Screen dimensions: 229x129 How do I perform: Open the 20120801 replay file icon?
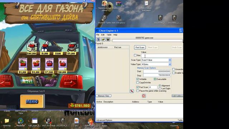coord(174,19)
